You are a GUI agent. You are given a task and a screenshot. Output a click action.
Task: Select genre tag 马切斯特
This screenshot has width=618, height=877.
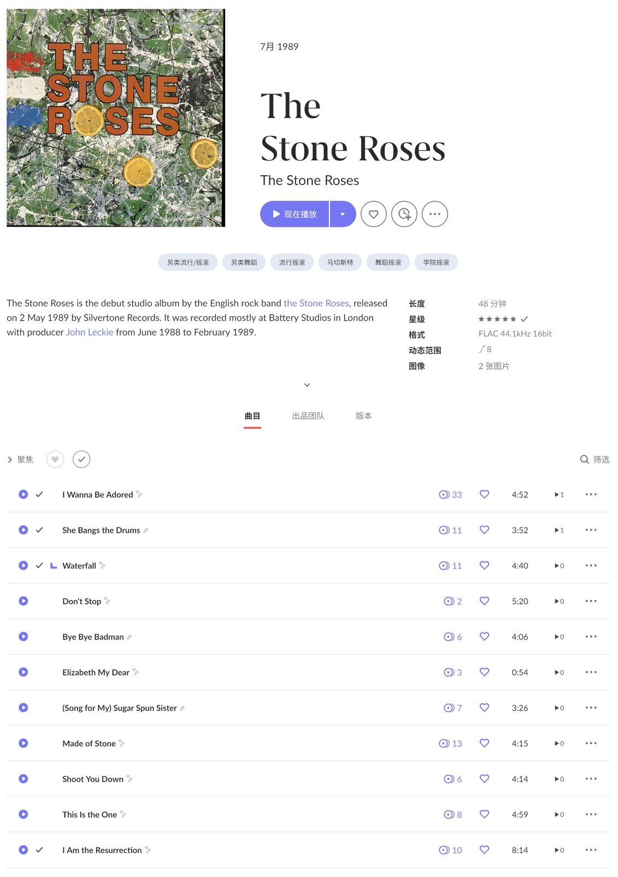(x=340, y=262)
